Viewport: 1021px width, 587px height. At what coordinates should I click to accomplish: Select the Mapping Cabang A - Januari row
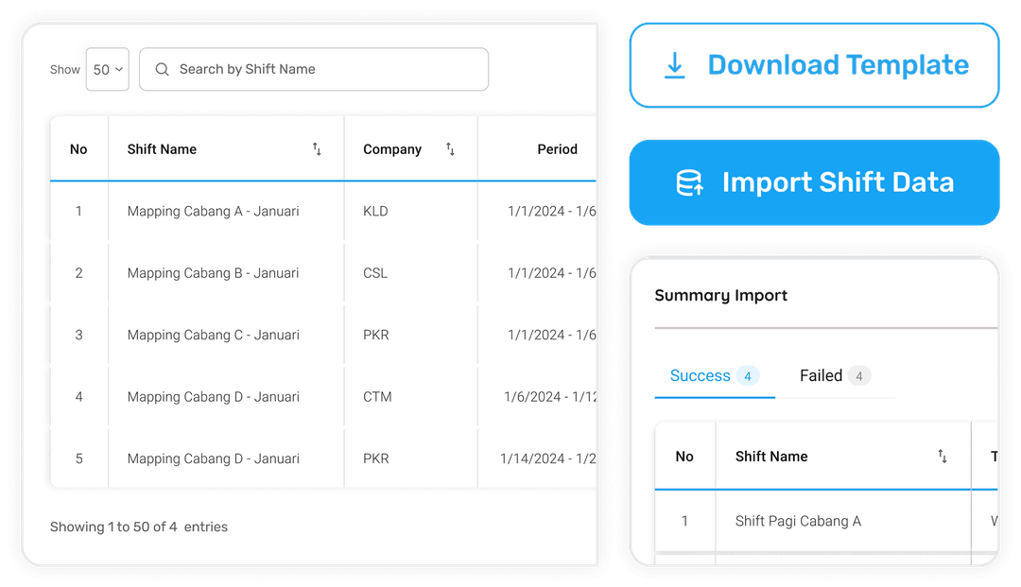tap(213, 212)
